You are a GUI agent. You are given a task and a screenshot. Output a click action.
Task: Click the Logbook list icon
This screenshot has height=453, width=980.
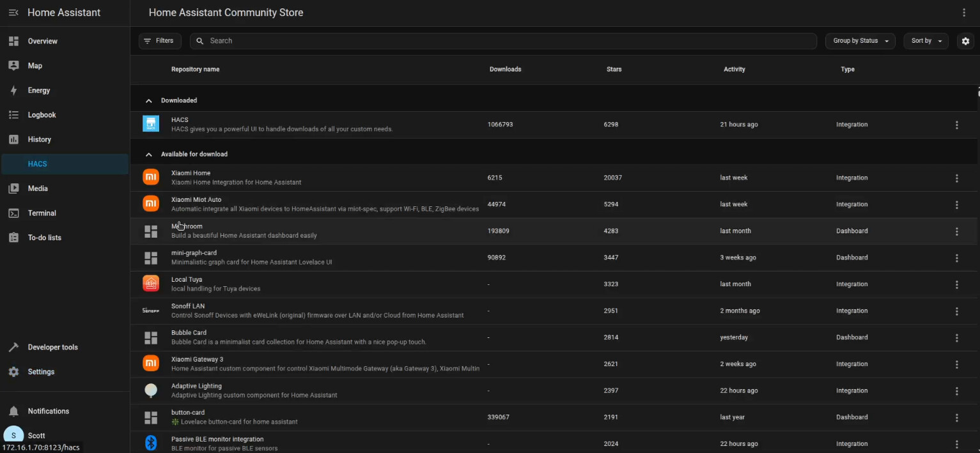tap(13, 115)
